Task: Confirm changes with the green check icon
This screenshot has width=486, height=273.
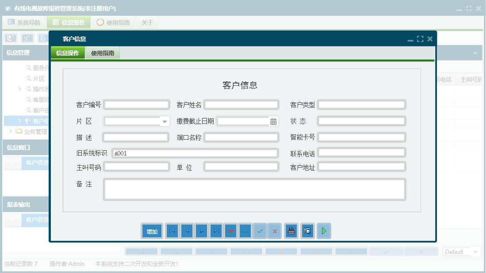Action: pos(260,231)
